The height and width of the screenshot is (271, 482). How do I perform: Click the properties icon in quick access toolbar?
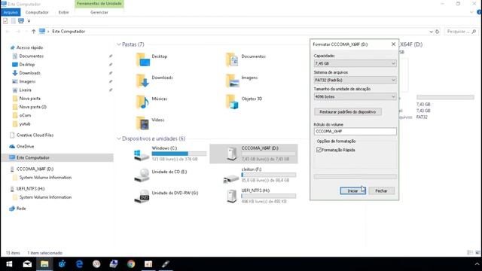[x=5, y=21]
